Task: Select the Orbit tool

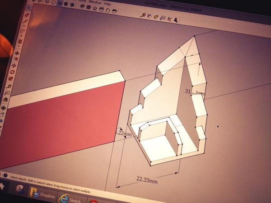Action: (x=4, y=108)
